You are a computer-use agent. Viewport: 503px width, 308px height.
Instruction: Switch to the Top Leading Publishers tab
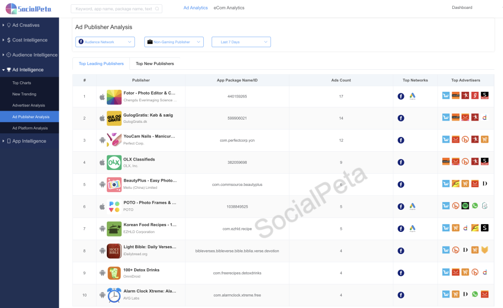(101, 63)
